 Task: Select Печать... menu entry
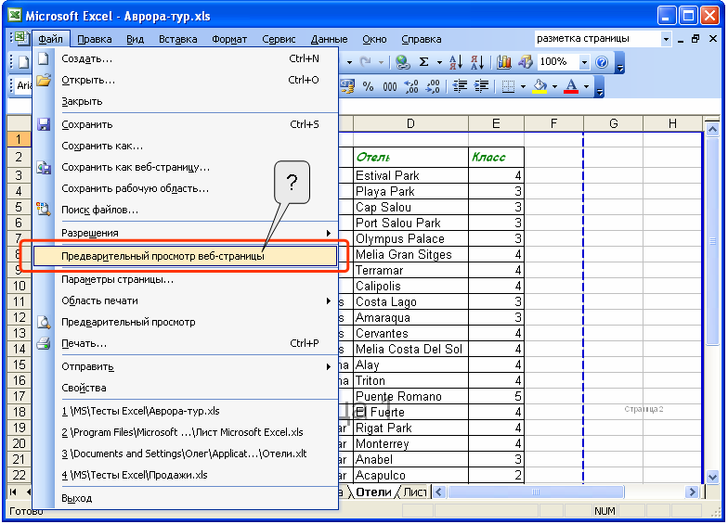(185, 343)
